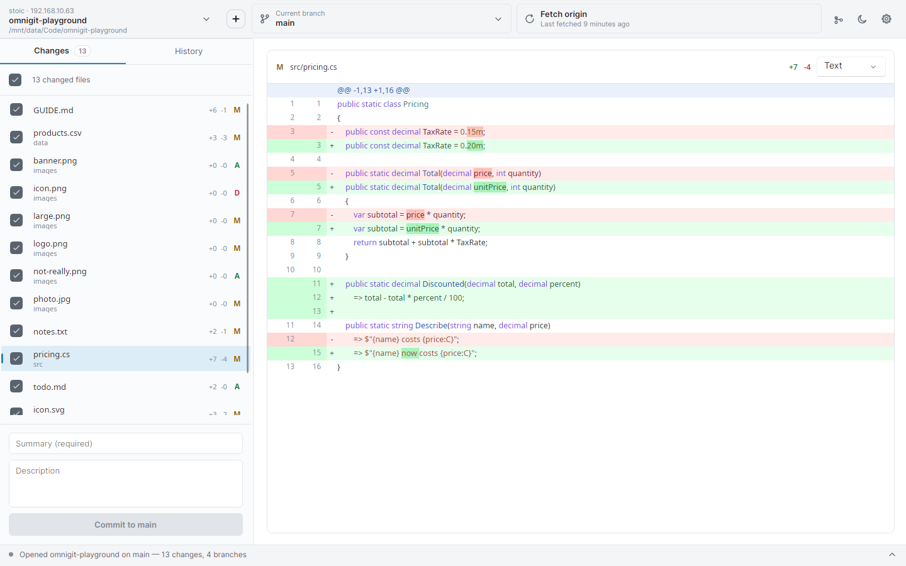Click the file list scrollbar
This screenshot has height=566, width=906.
[x=248, y=238]
